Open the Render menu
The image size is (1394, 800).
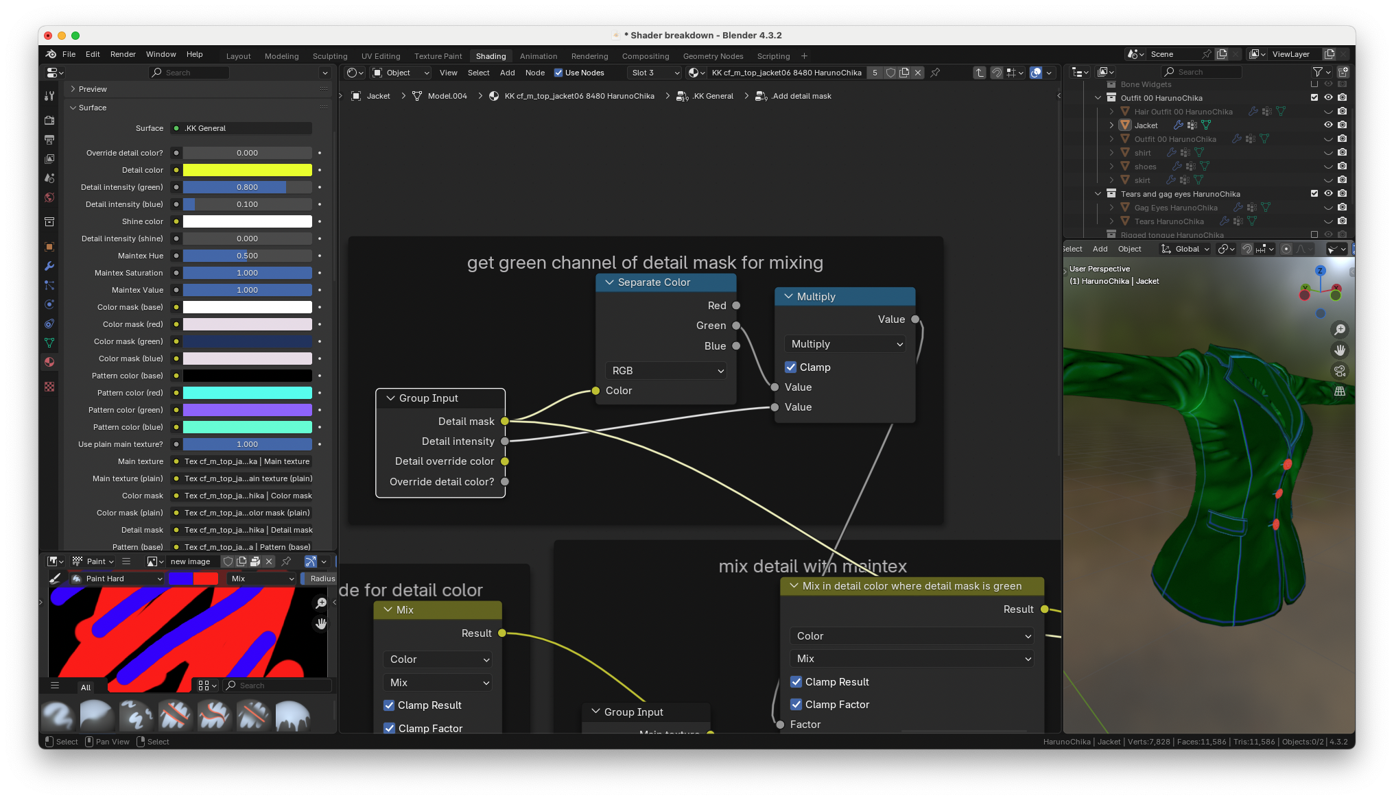pyautogui.click(x=123, y=54)
